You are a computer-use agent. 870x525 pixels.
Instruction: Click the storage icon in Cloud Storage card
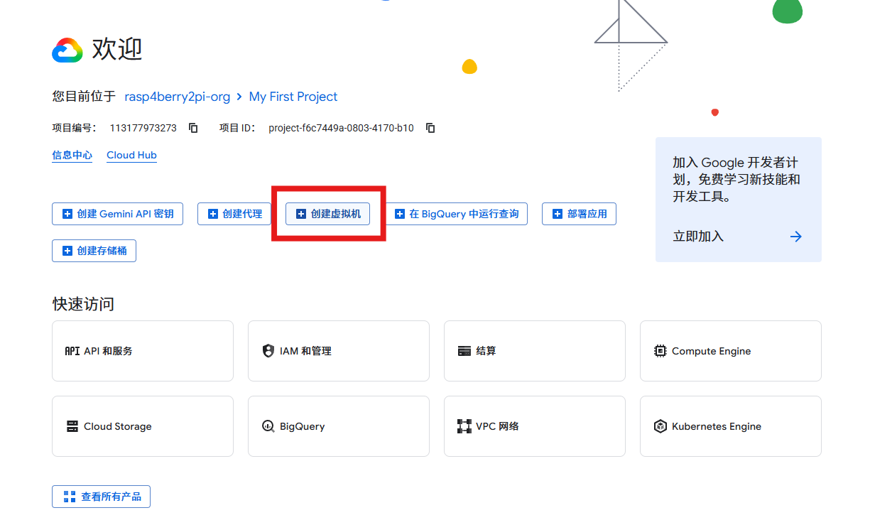click(x=72, y=426)
